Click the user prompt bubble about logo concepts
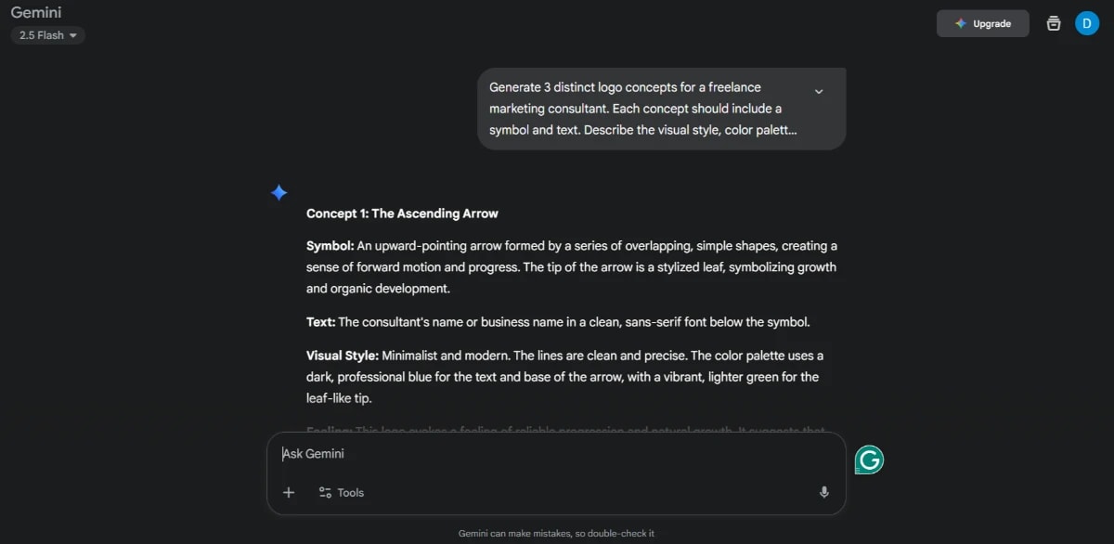This screenshot has height=544, width=1114. coord(662,109)
